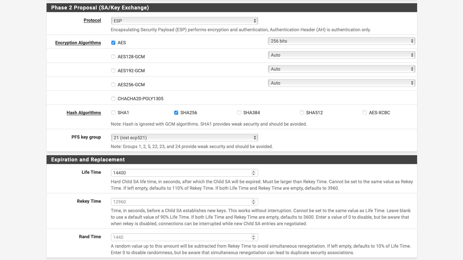Viewport: 463px width, 260px height.
Task: Open the PFS key group dropdown
Action: point(184,138)
